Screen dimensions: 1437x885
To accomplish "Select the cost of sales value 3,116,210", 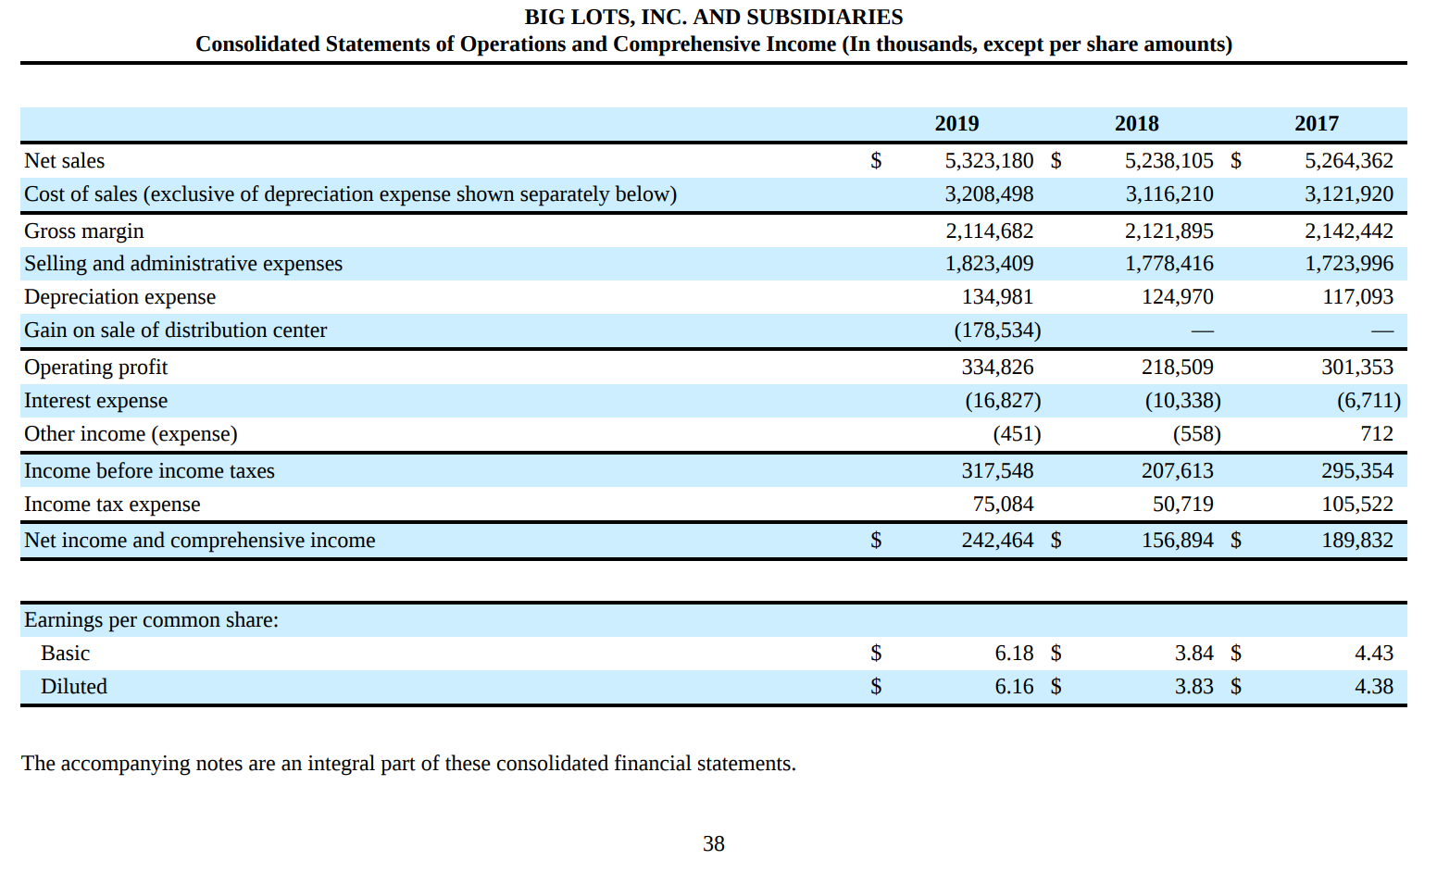I will 1168,193.
